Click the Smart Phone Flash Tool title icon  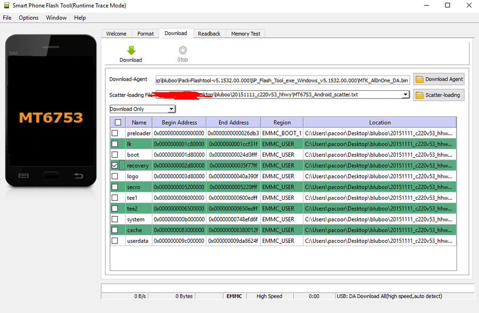6,5
